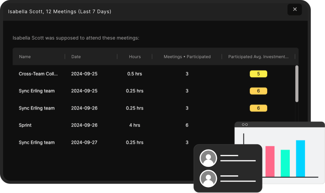The image size is (325, 193).
Task: Click the left circle dot on the chart window
Action: (x=243, y=125)
